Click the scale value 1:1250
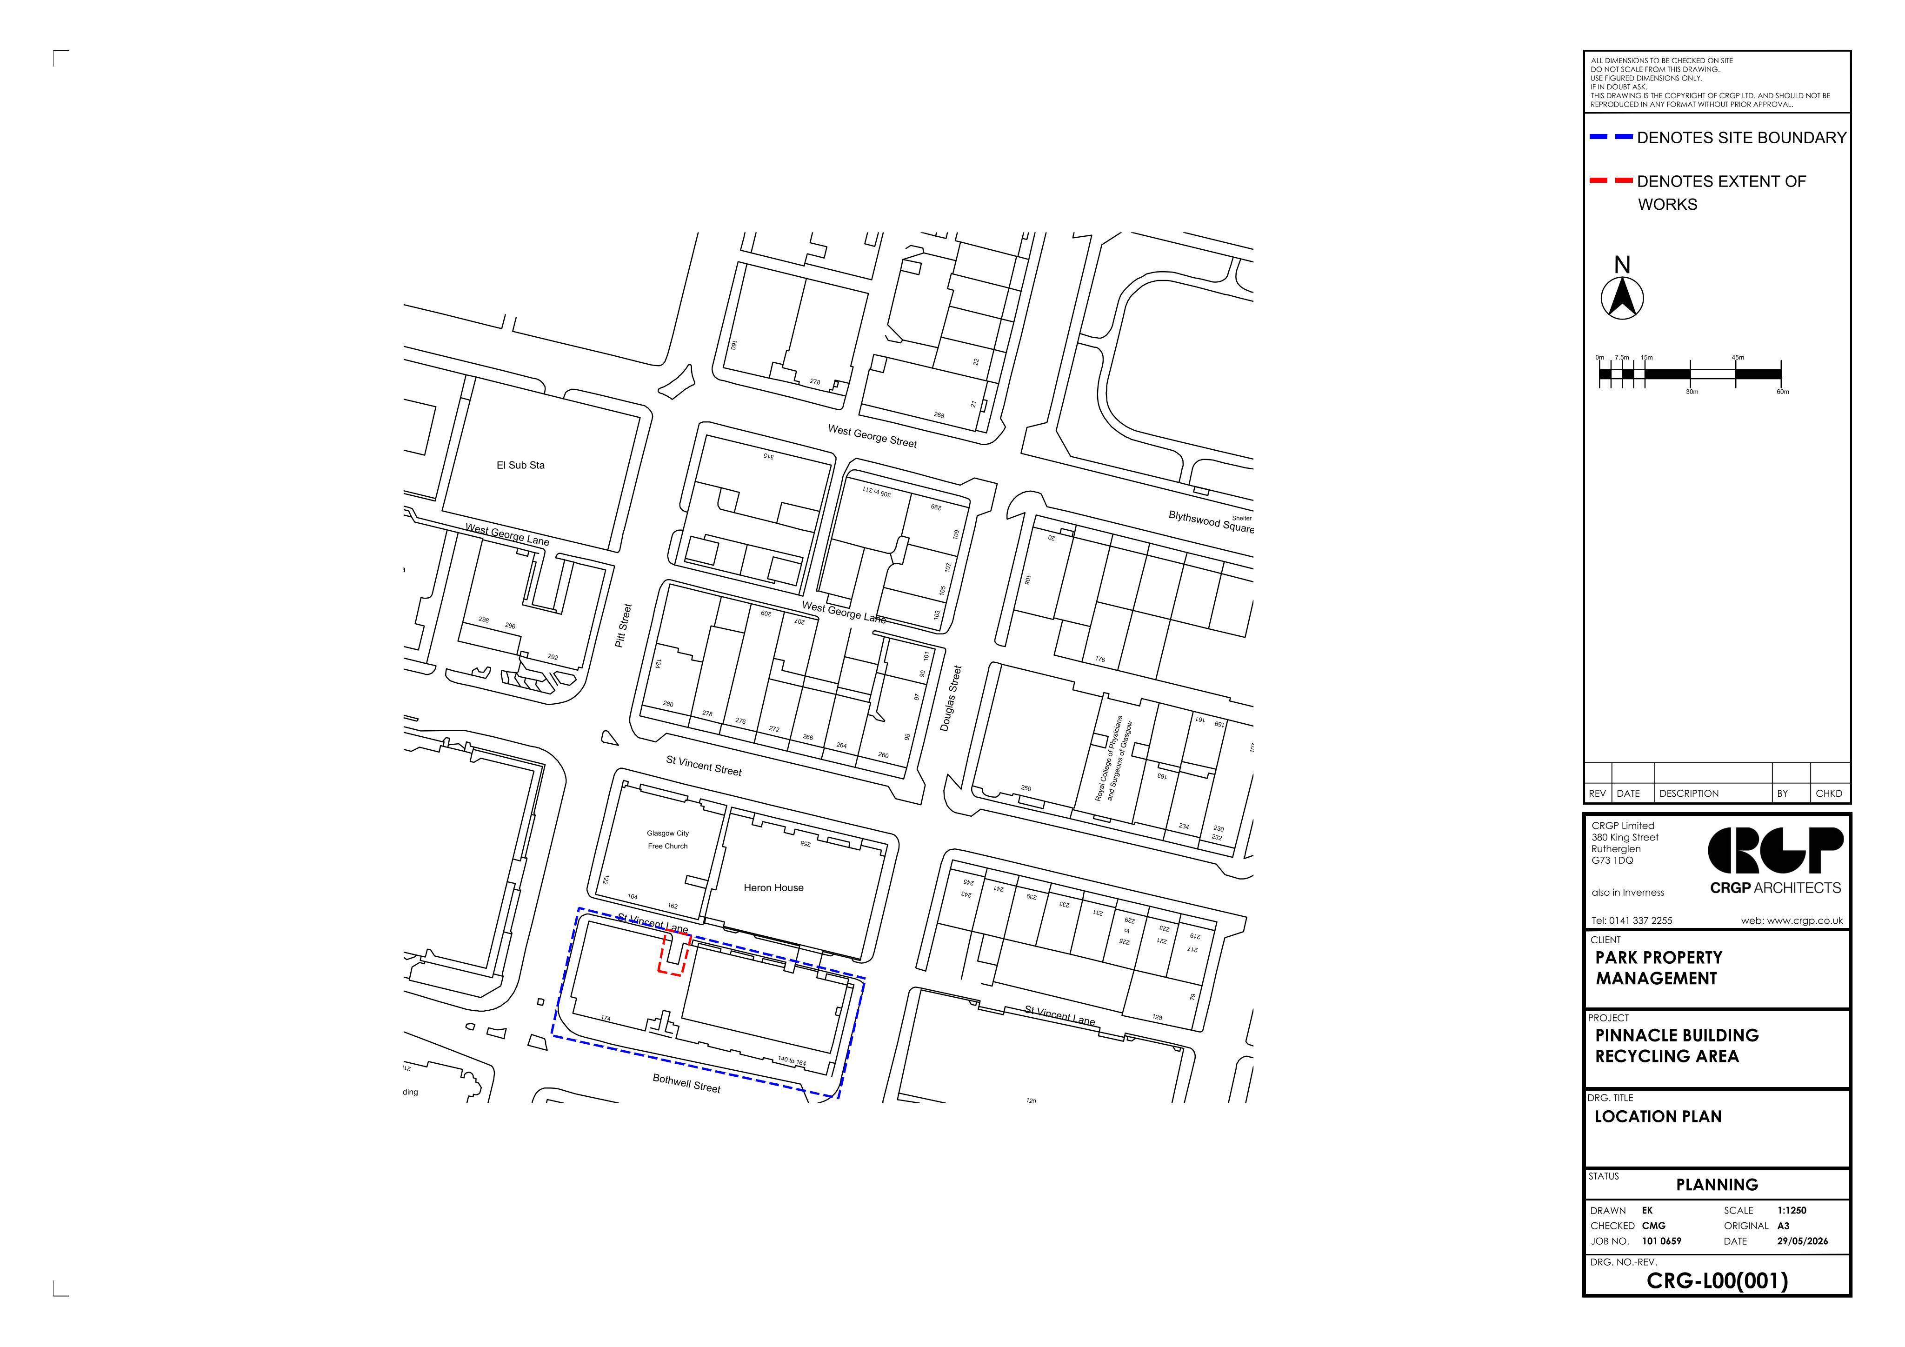1905x1347 pixels. point(1792,1210)
